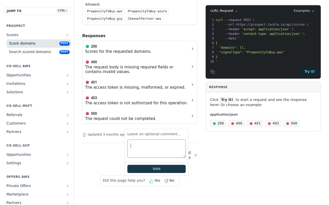Collapse the Scores section chevron
Image resolution: width=329 pixels, height=205 pixels.
coord(68,35)
